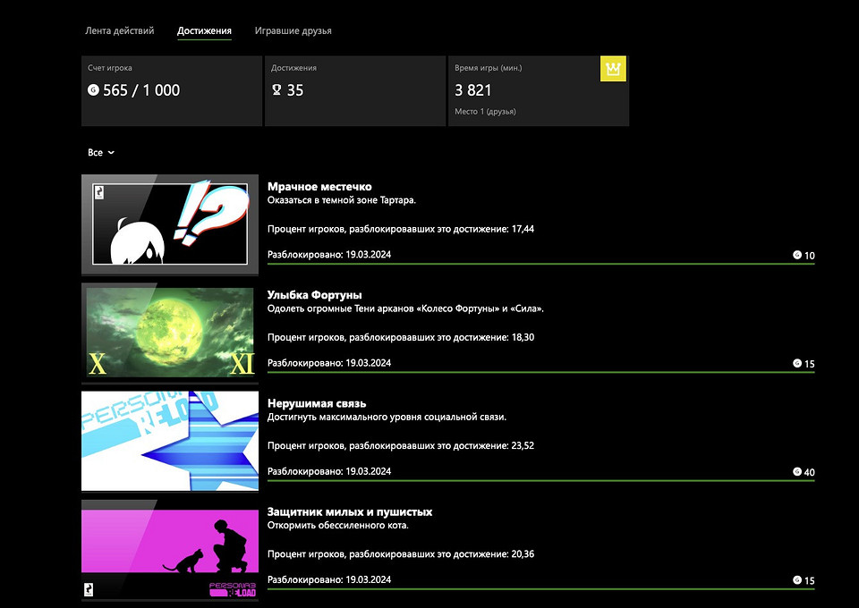This screenshot has height=608, width=859.
Task: Click the Нерушимая связь achievement title
Action: click(x=317, y=403)
